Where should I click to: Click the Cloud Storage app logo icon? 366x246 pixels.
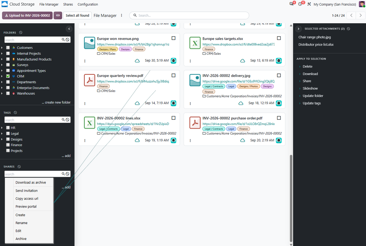[x=5, y=4]
